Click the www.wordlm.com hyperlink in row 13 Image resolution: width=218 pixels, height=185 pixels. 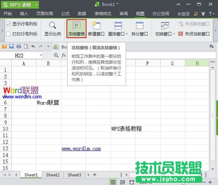point(81,149)
